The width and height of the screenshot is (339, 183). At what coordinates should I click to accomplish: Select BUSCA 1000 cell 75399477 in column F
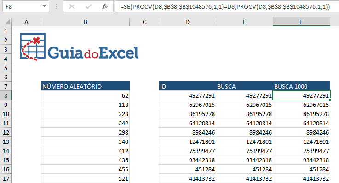301,151
